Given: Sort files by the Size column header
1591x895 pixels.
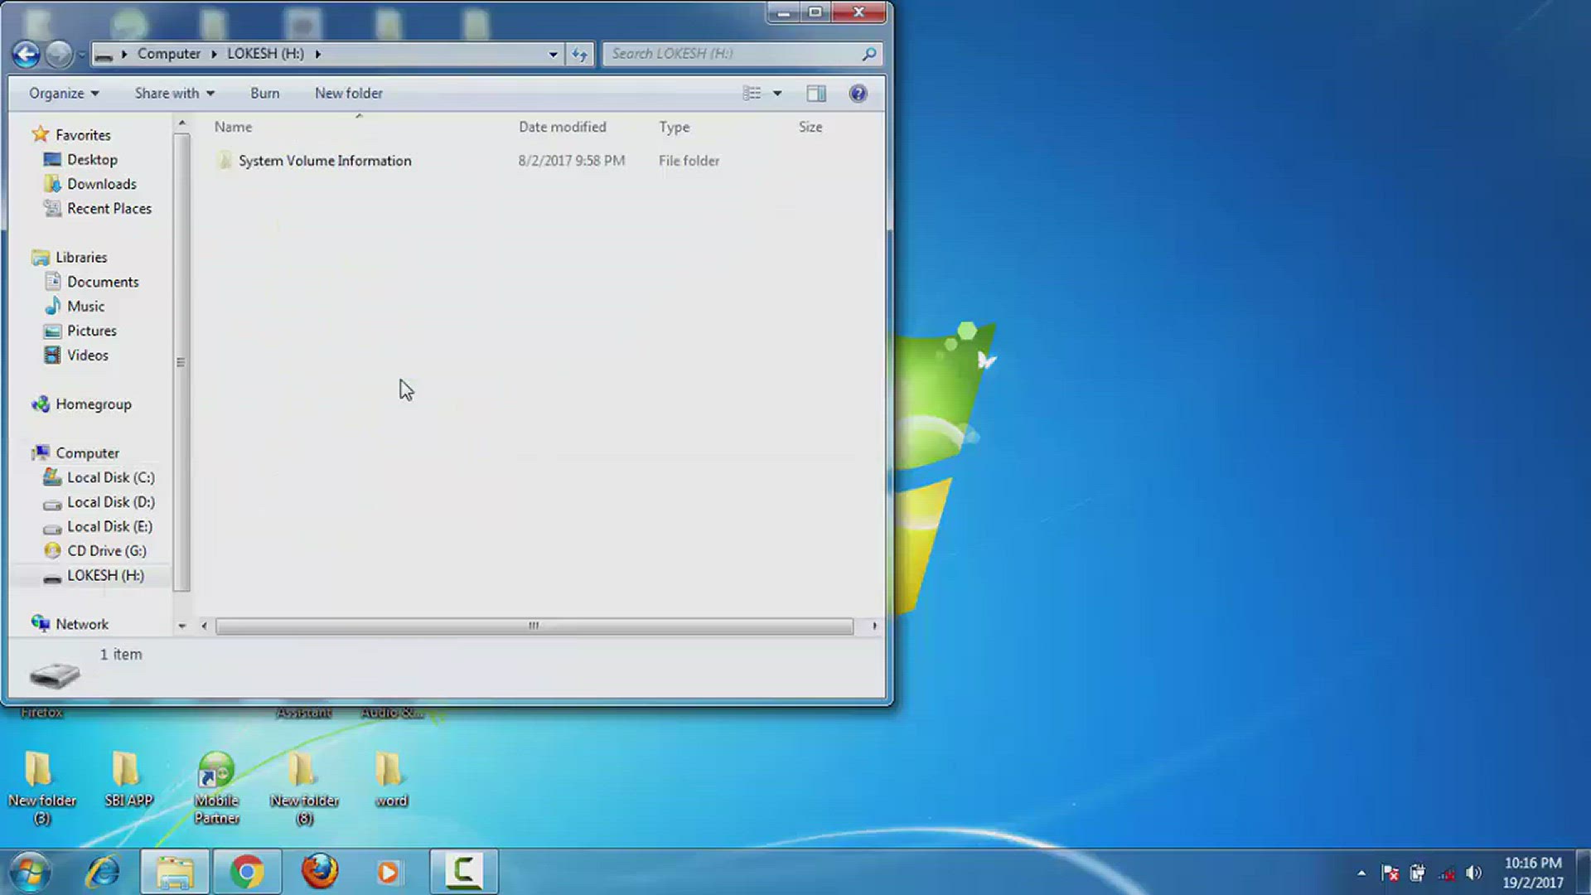Looking at the screenshot, I should pyautogui.click(x=810, y=127).
